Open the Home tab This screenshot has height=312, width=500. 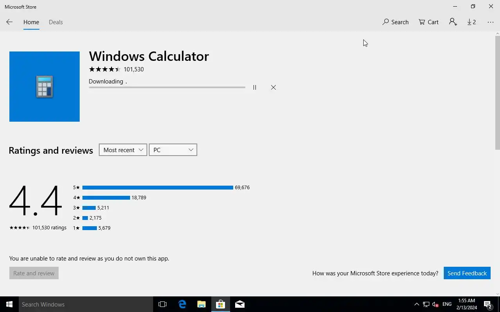31,22
